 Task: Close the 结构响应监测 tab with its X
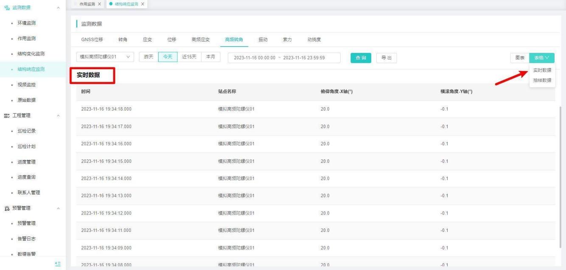[x=143, y=4]
